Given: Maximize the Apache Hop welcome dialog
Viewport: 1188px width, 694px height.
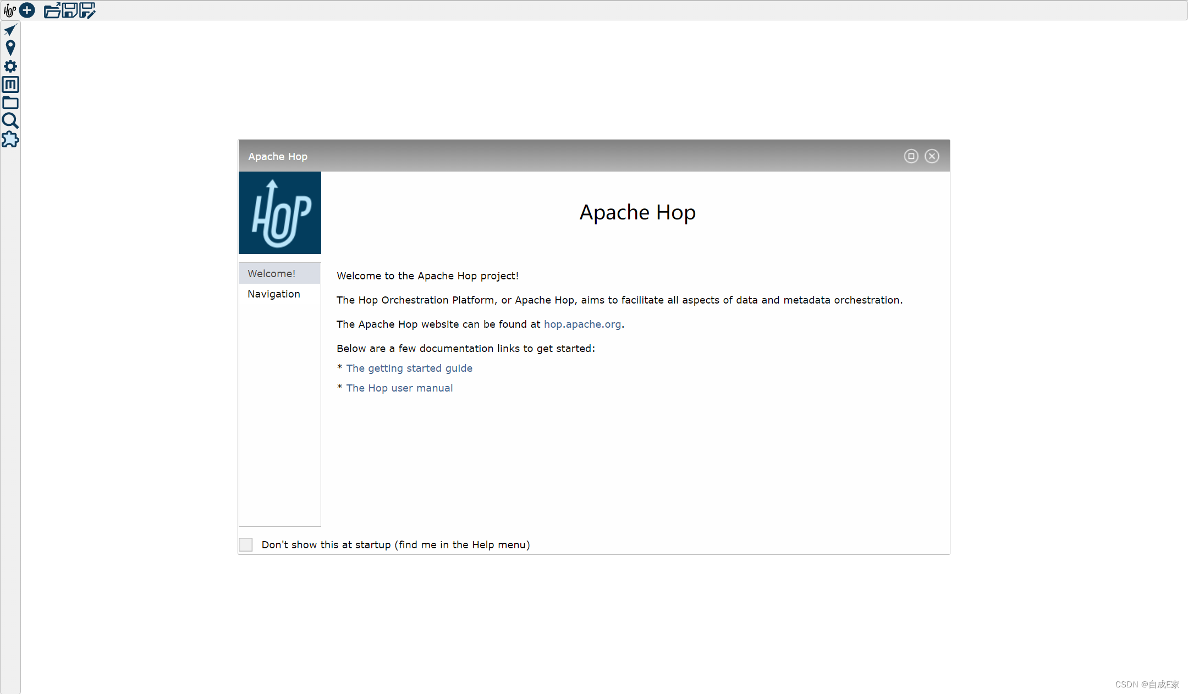Looking at the screenshot, I should coord(911,156).
